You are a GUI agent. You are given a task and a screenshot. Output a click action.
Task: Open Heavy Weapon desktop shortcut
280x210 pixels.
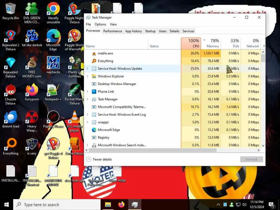(x=32, y=122)
